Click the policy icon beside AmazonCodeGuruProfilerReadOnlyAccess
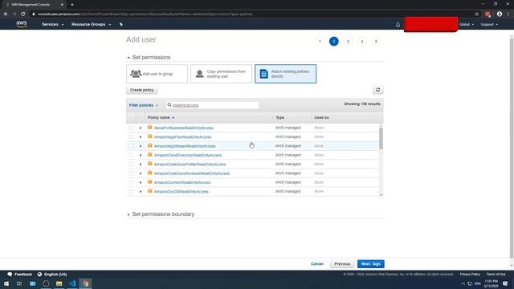The width and height of the screenshot is (514, 289). pos(150,164)
